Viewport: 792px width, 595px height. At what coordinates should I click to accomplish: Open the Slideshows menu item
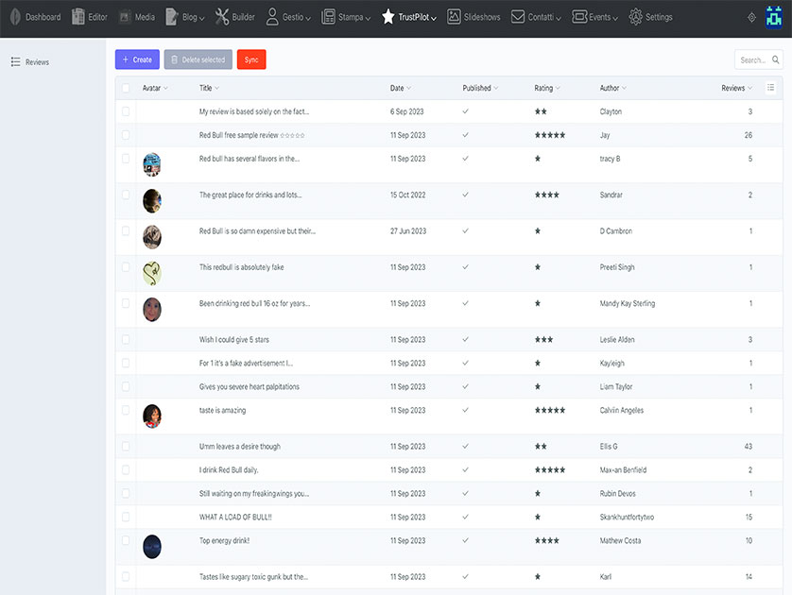473,17
